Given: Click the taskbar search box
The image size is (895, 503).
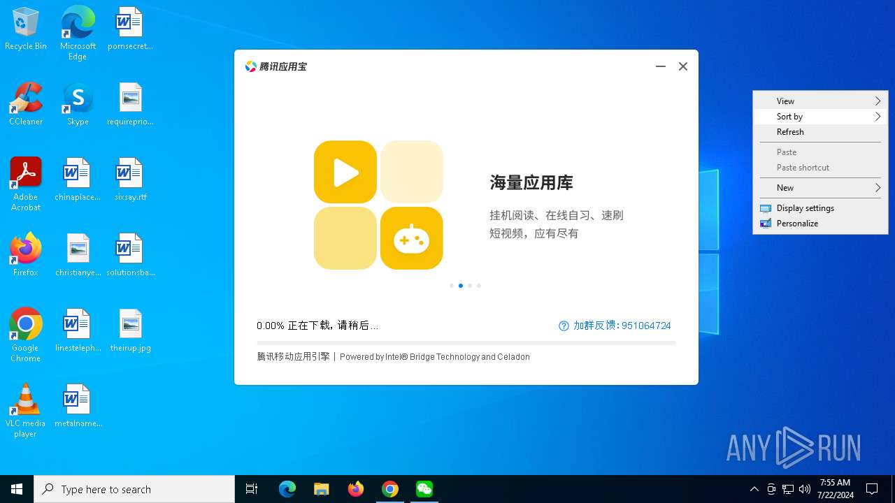Looking at the screenshot, I should click(x=134, y=489).
